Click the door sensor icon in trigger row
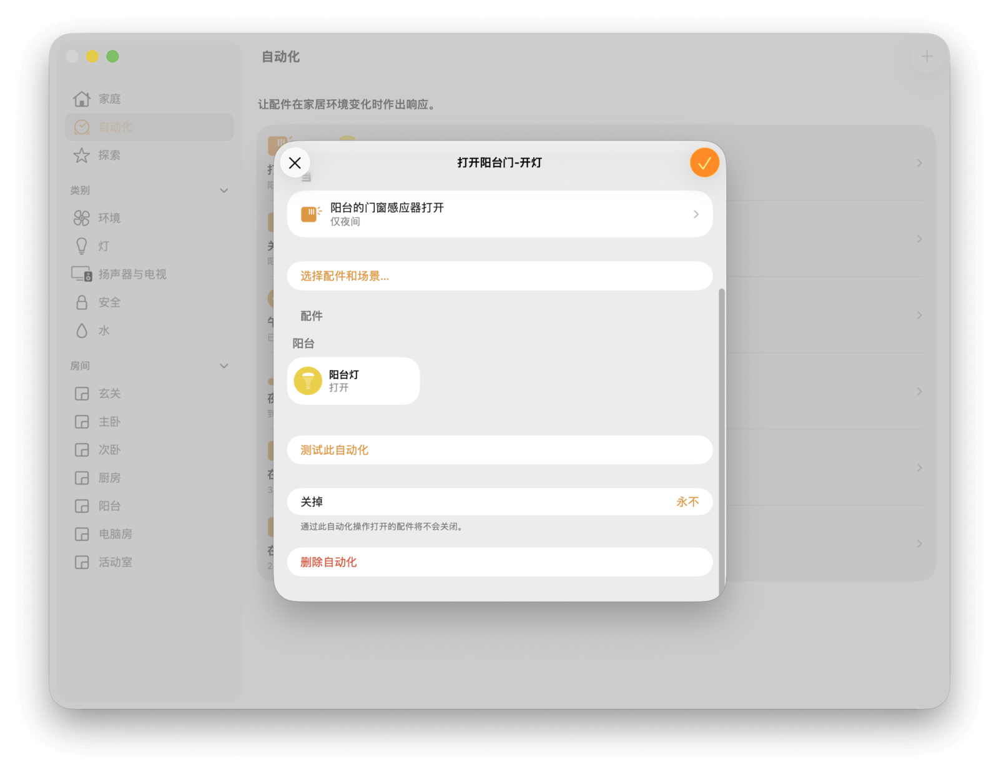The image size is (999, 774). coord(310,214)
